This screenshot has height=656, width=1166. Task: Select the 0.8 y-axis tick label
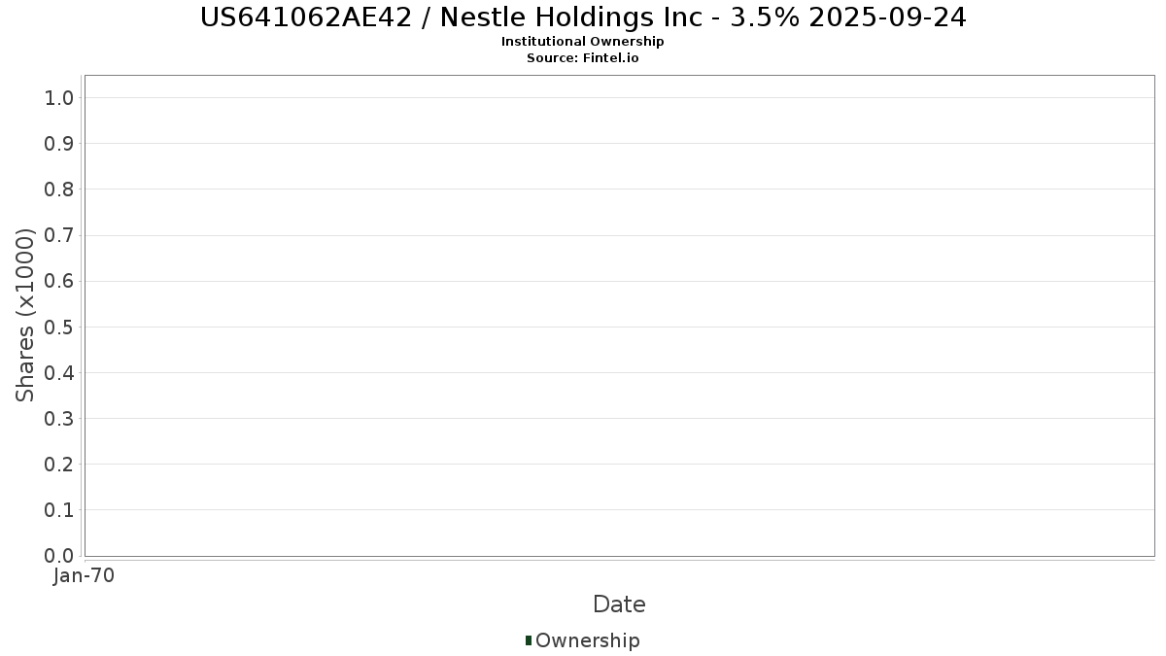pos(59,190)
